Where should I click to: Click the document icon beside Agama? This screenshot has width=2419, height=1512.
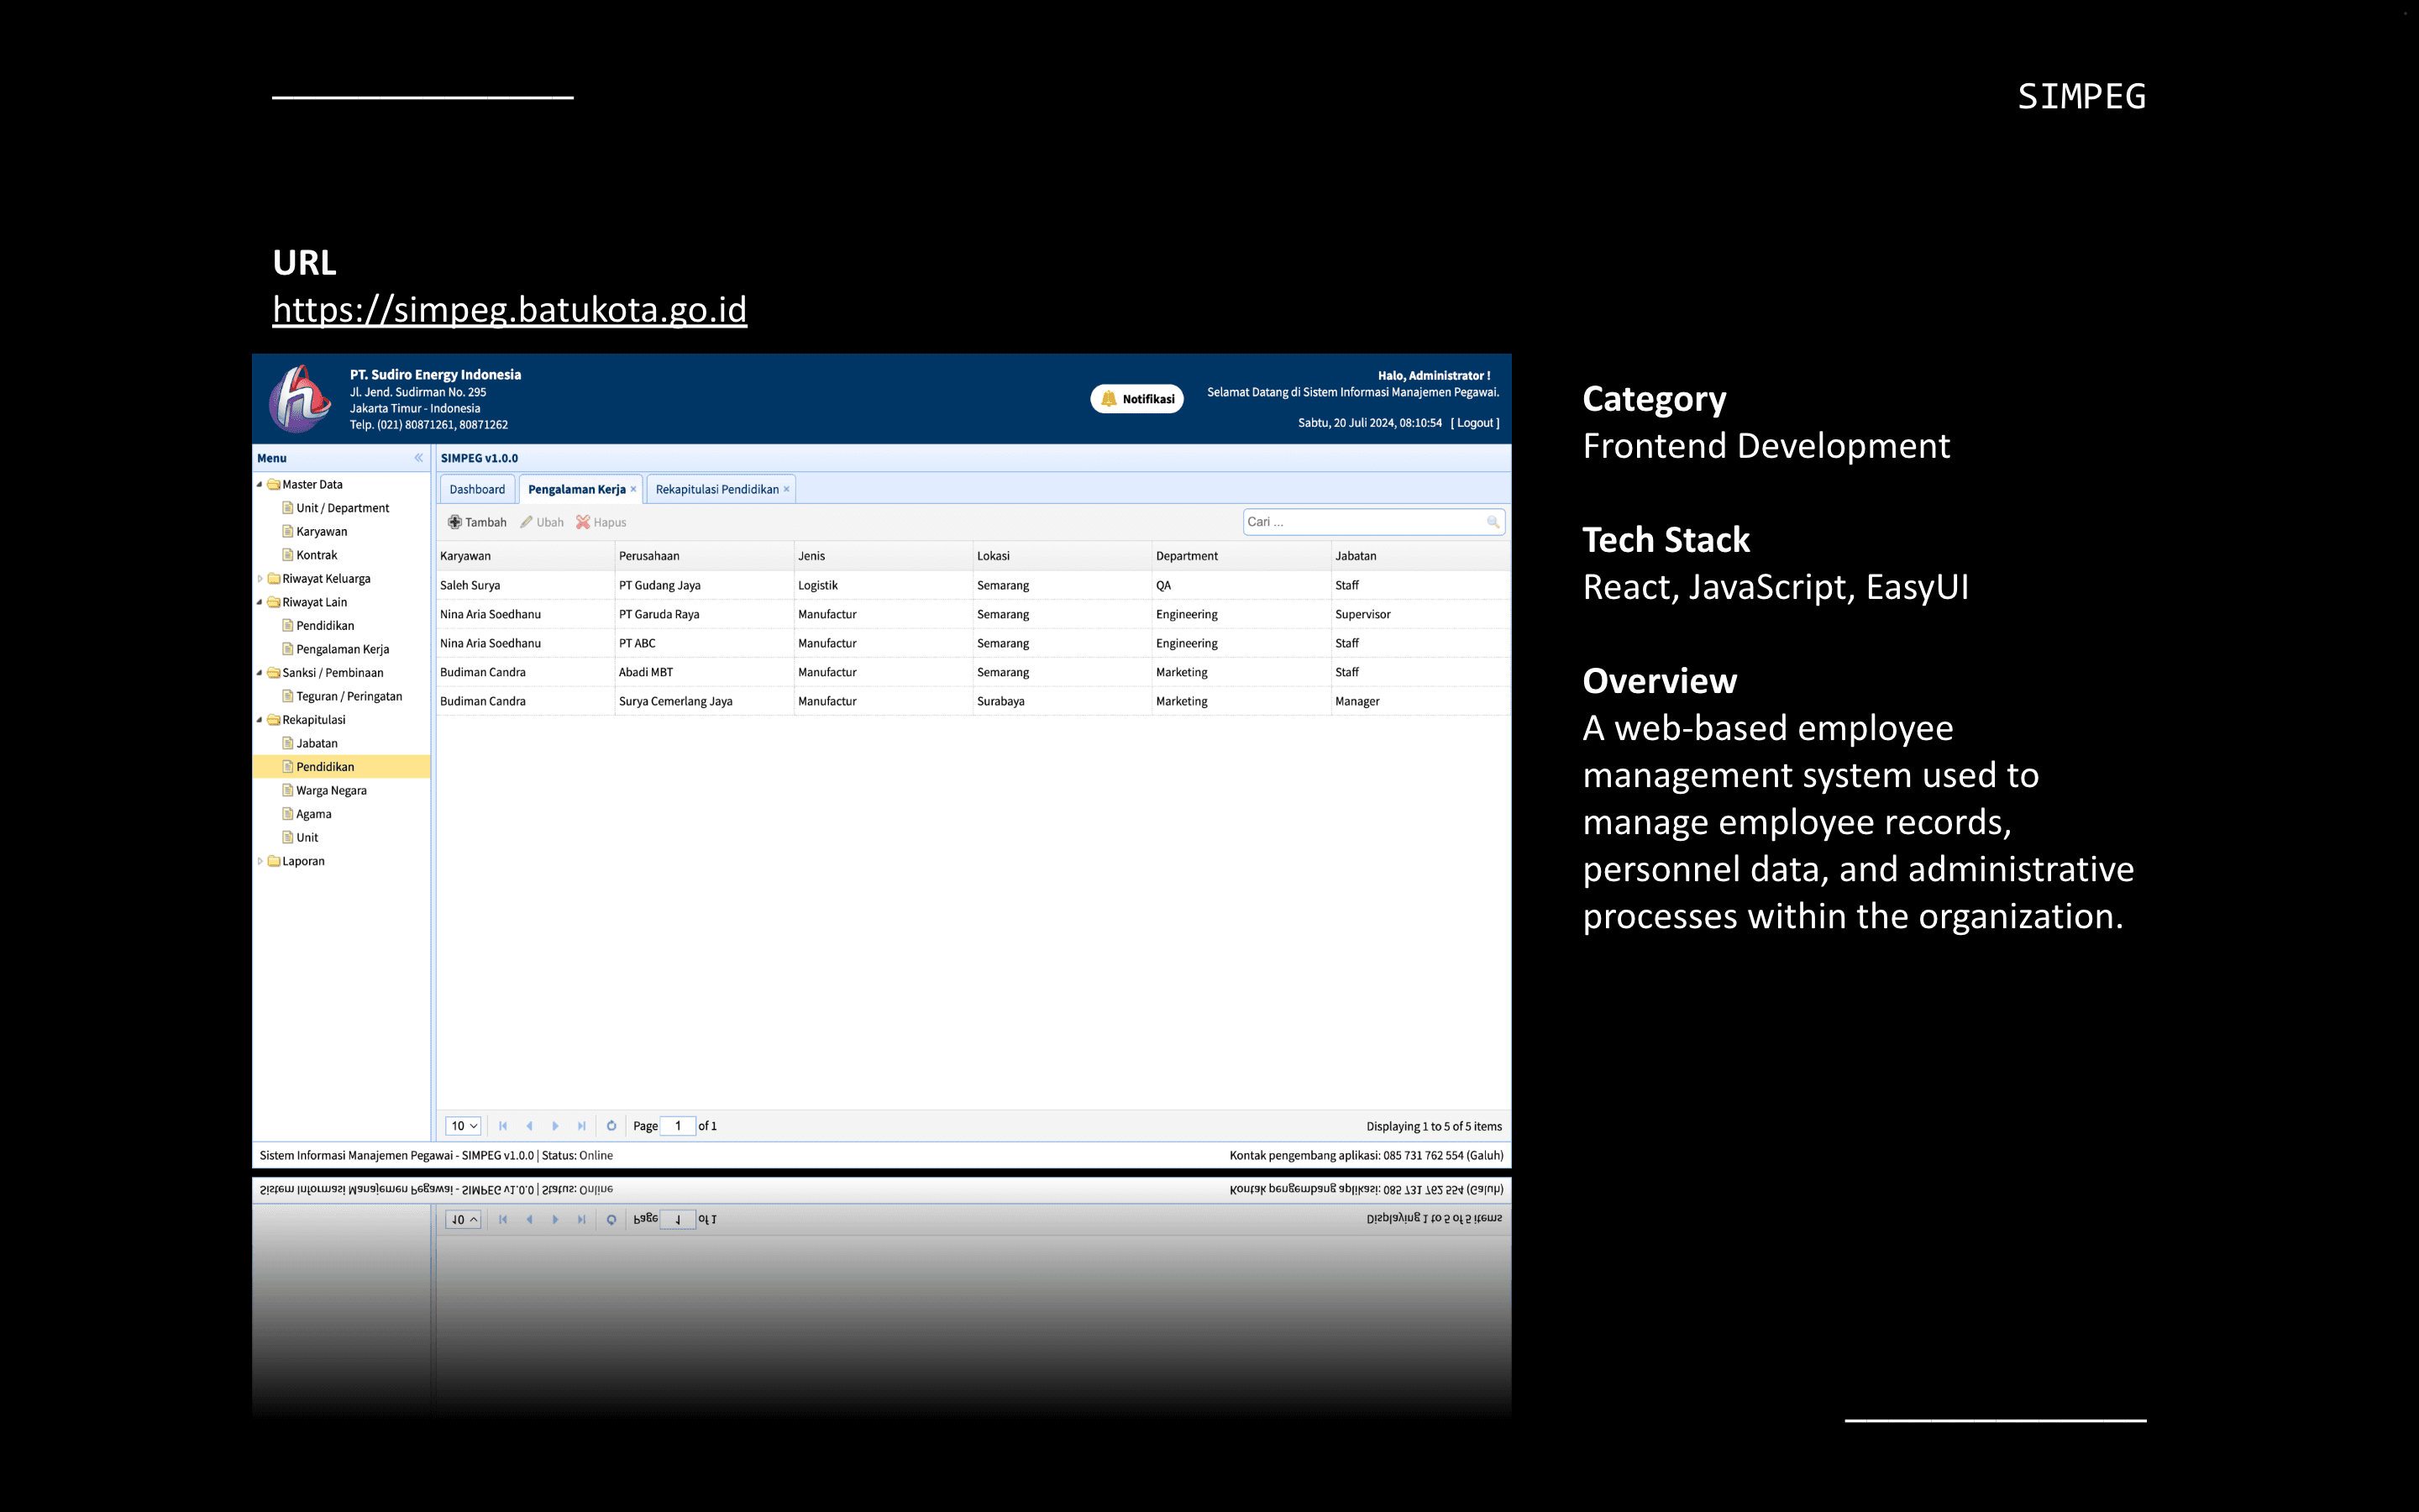(288, 814)
